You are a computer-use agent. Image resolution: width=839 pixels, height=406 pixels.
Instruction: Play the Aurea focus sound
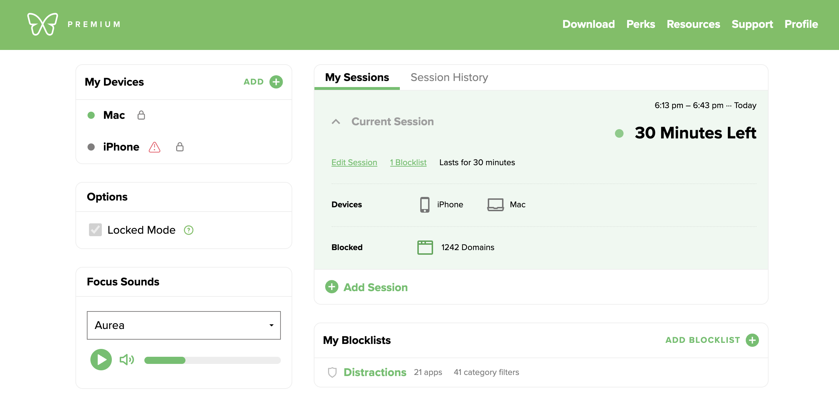[x=101, y=360]
